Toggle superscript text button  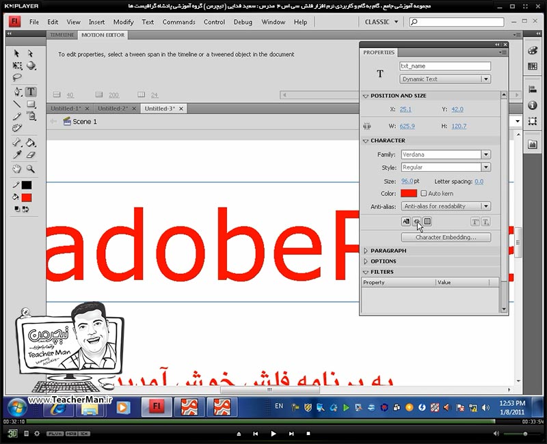[x=475, y=221]
